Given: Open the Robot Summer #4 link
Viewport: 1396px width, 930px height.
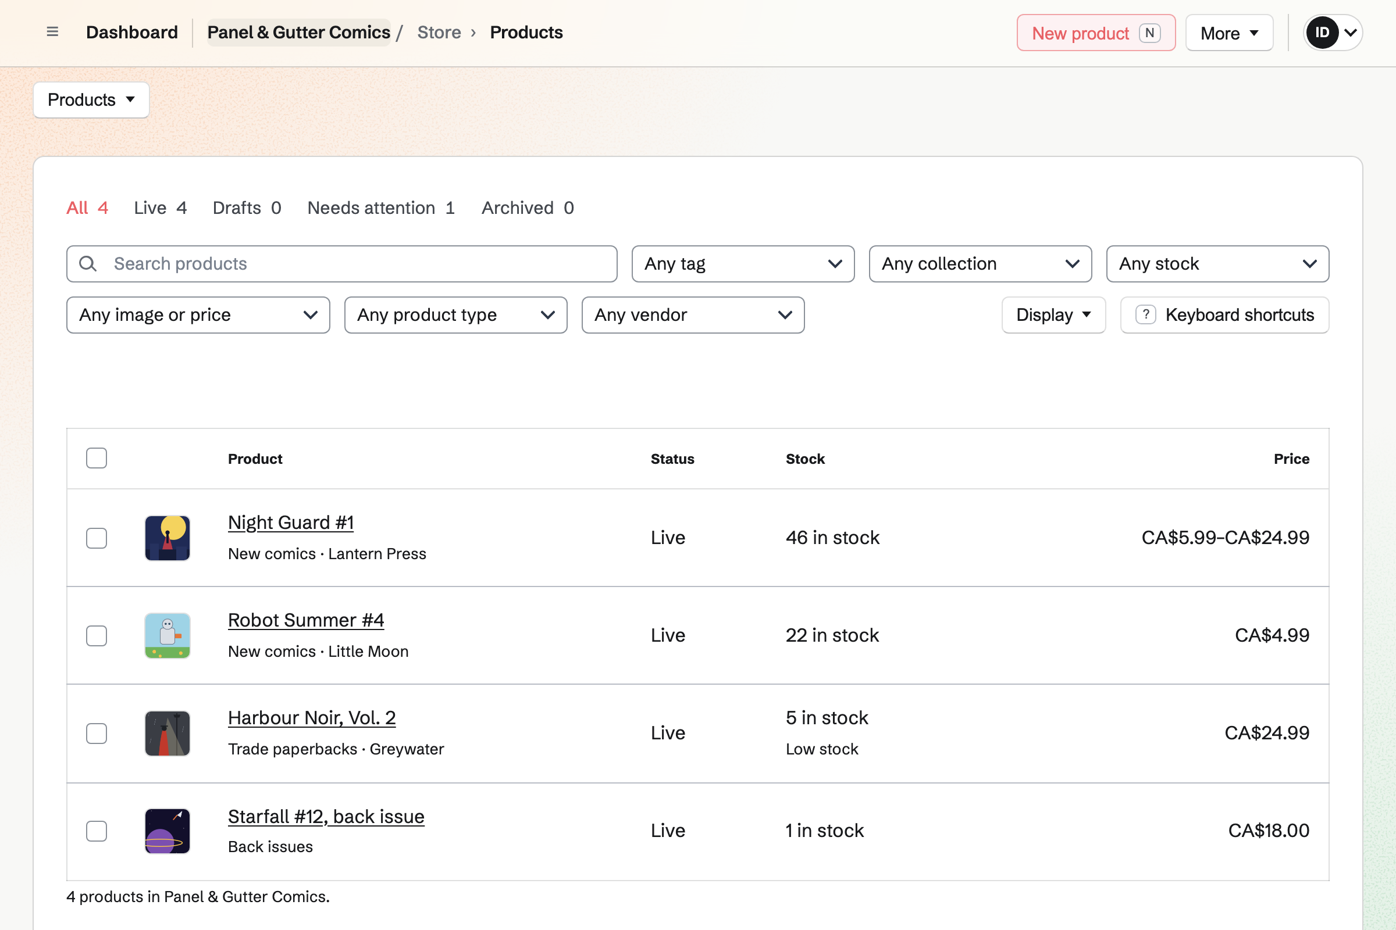Looking at the screenshot, I should pyautogui.click(x=306, y=620).
